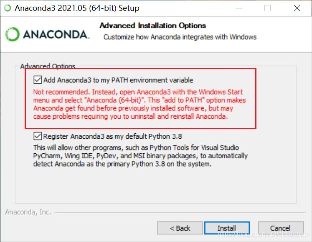Click the "Anaconda, Inc." branding text
The width and height of the screenshot is (312, 242).
(28, 212)
